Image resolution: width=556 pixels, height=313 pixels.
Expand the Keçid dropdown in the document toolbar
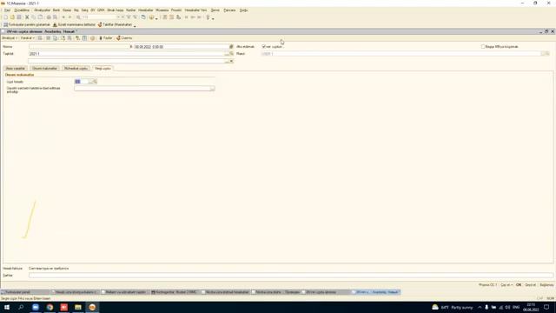point(27,38)
